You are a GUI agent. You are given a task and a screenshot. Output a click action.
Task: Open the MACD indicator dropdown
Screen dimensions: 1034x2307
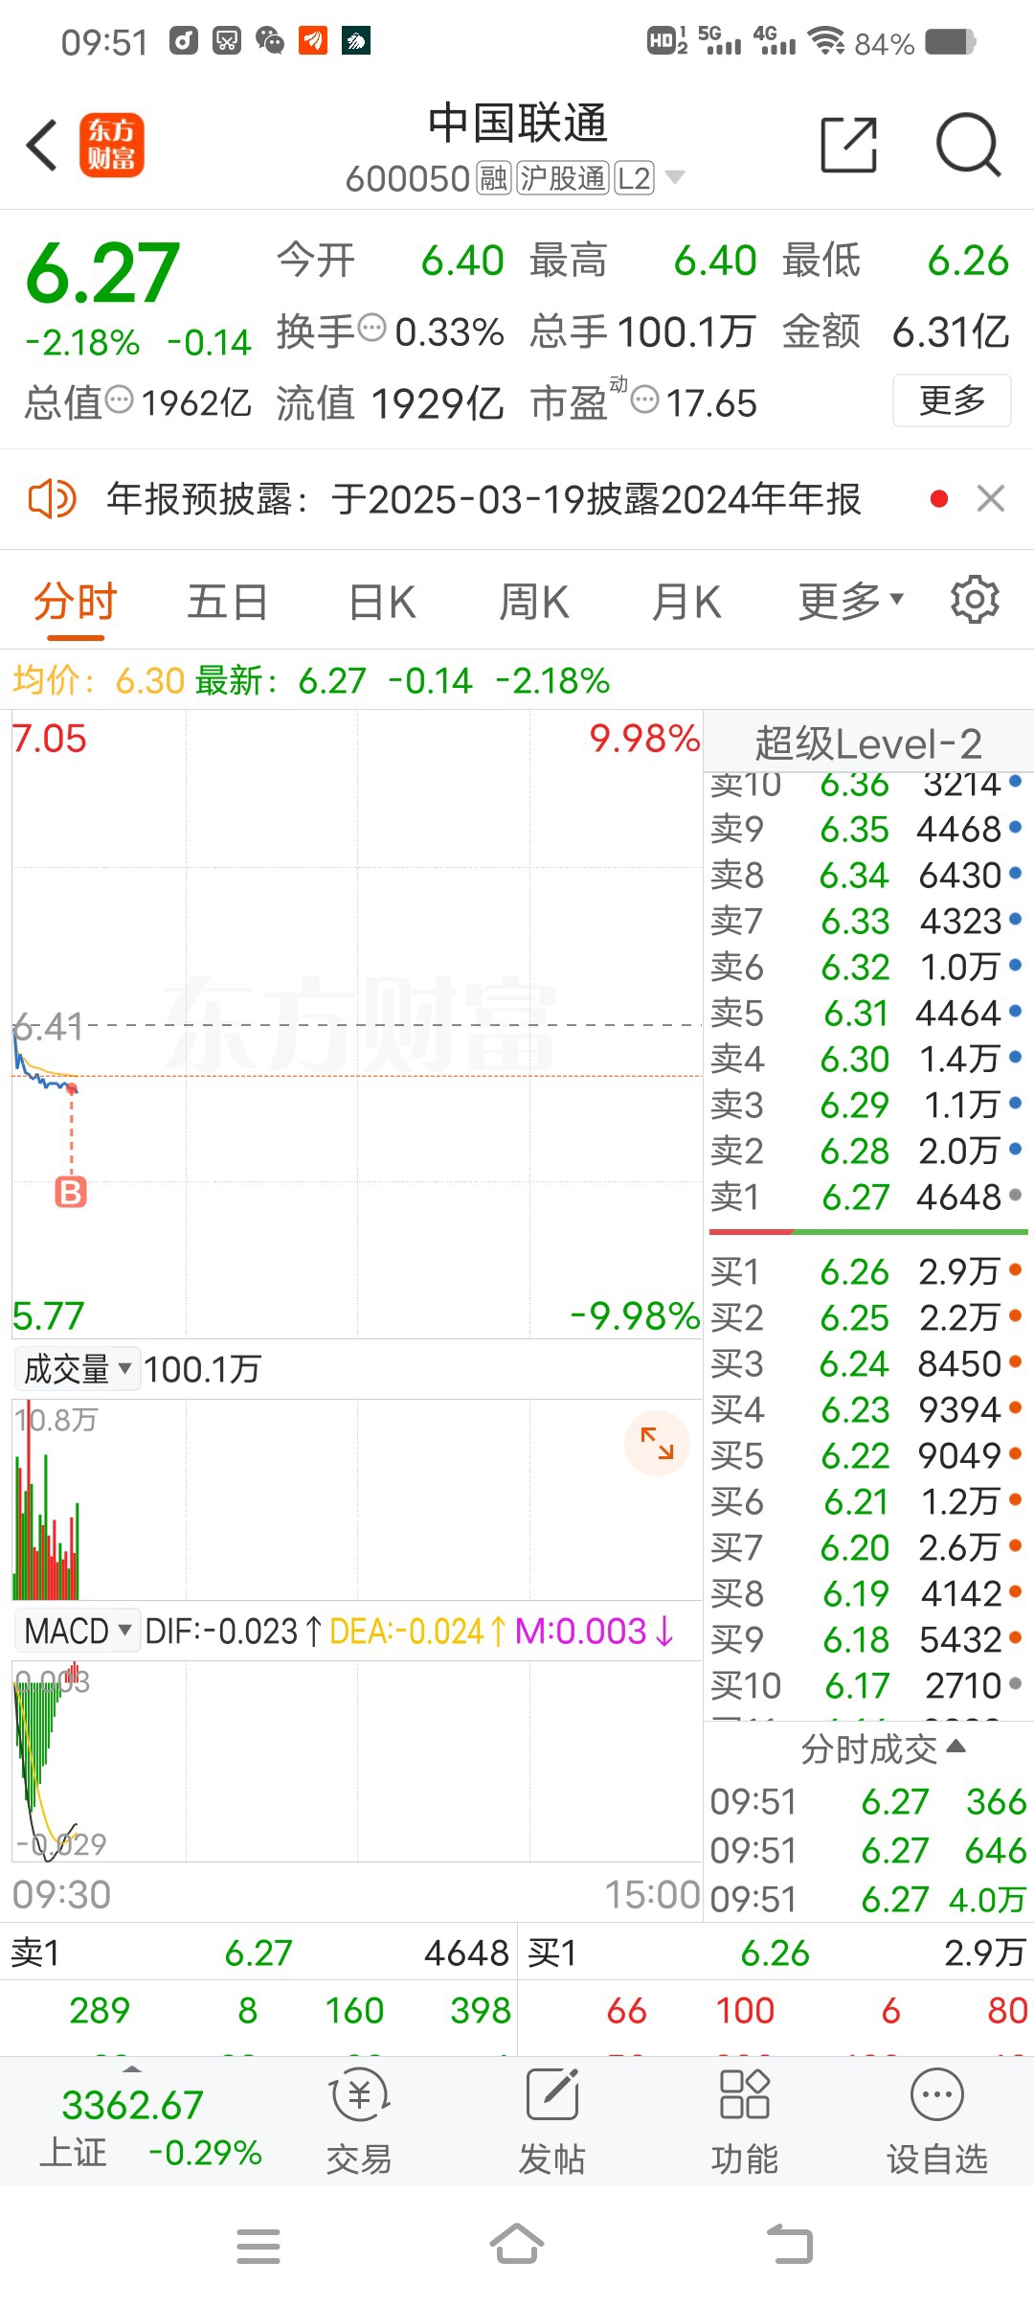pos(78,1631)
